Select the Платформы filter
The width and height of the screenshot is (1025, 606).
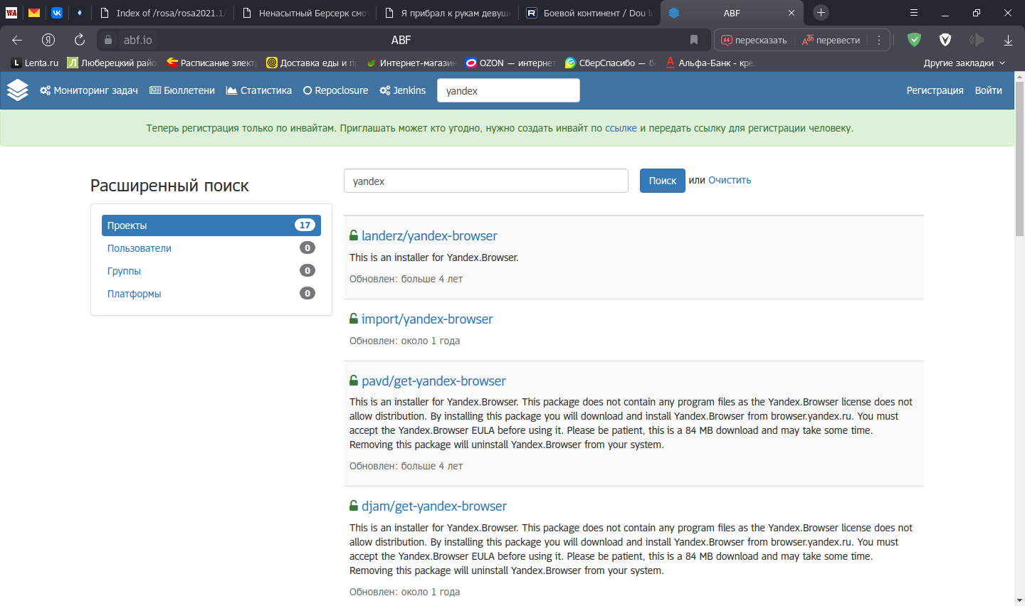pos(211,294)
